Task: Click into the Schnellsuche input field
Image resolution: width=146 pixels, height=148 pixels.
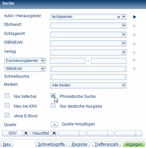Action: [88, 77]
